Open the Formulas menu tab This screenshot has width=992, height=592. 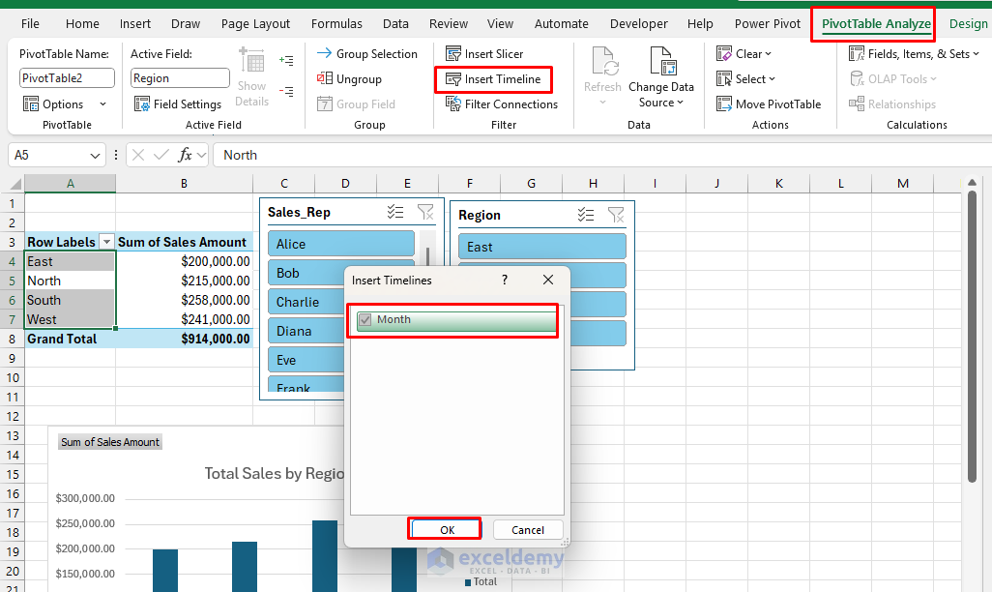(336, 23)
